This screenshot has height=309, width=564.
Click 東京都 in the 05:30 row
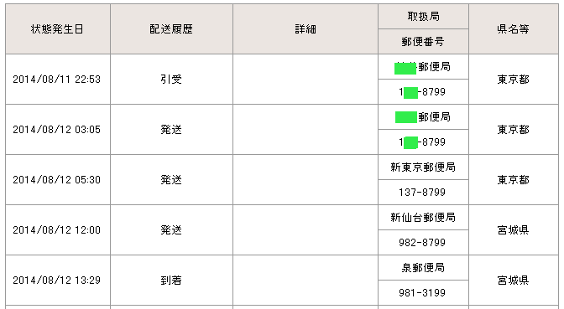pyautogui.click(x=514, y=180)
